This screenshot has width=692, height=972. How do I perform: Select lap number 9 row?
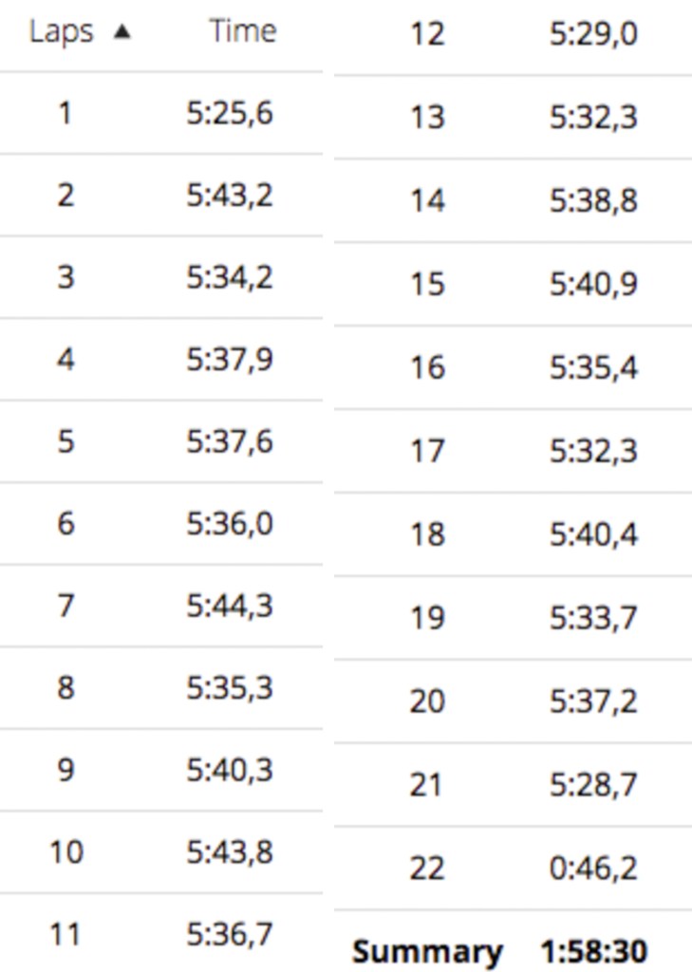coord(65,770)
